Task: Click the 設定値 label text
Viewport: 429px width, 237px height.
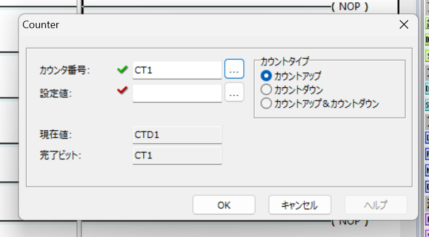Action: tap(56, 94)
